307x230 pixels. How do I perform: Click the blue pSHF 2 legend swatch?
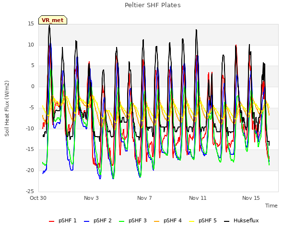[x=86, y=221]
